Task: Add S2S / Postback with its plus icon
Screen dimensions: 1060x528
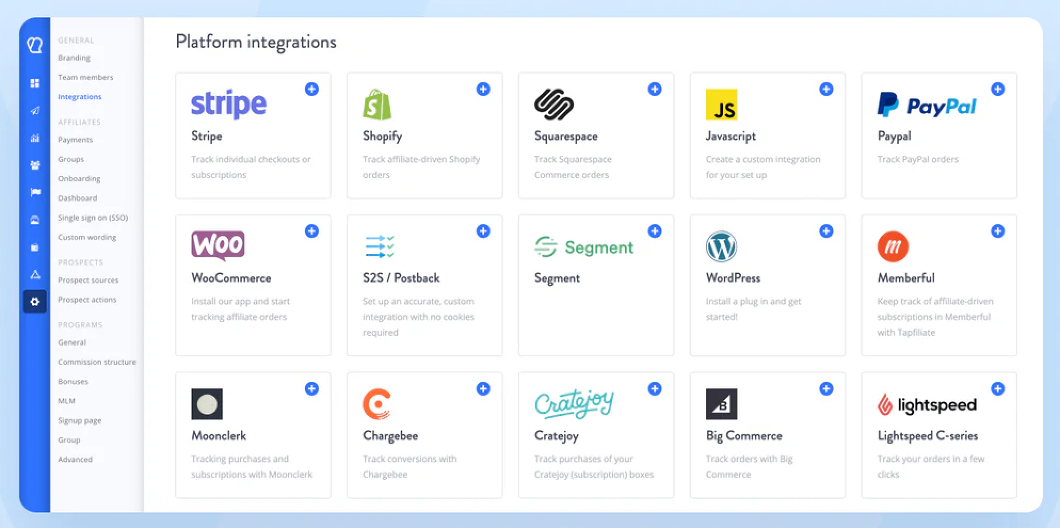Action: click(x=484, y=231)
